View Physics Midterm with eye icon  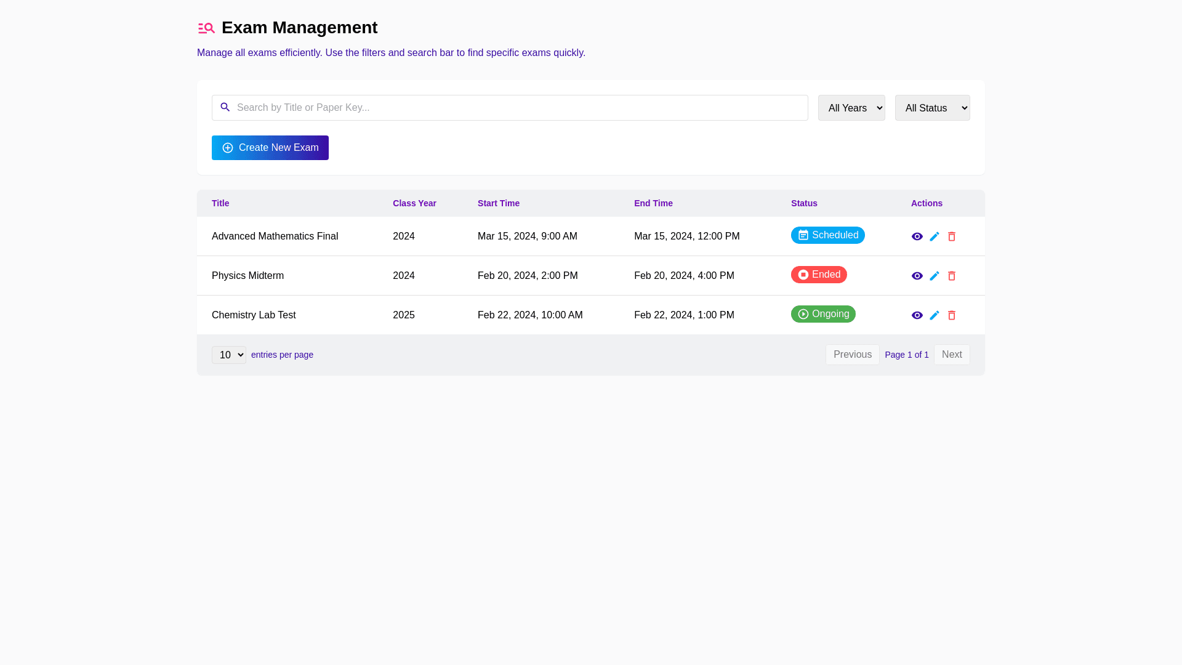[917, 276]
